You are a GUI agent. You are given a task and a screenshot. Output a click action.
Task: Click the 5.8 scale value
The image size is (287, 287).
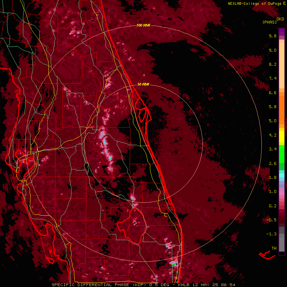(x=273, y=107)
